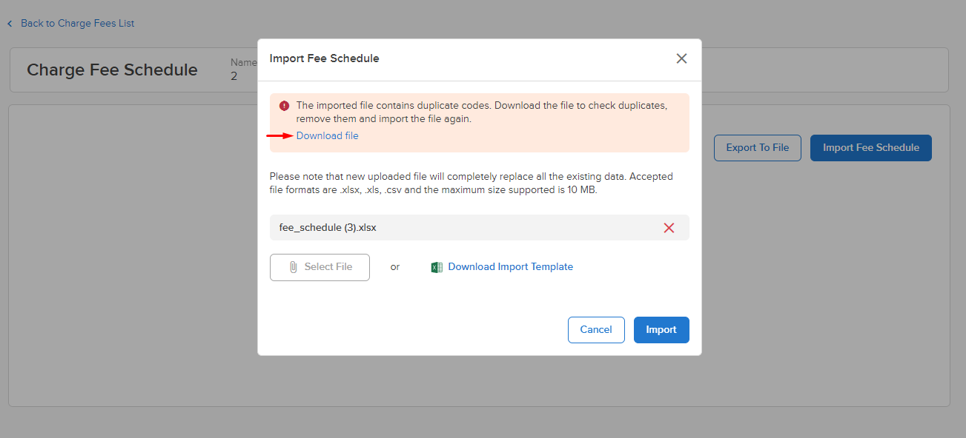Click the red X to remove fee_schedule (3).xlsx
The width and height of the screenshot is (966, 438).
669,228
